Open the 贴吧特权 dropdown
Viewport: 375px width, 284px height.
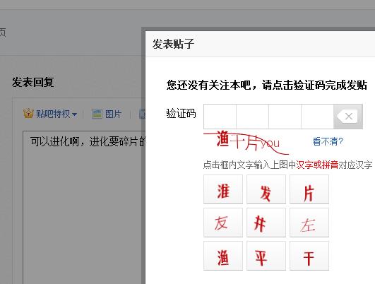click(56, 114)
